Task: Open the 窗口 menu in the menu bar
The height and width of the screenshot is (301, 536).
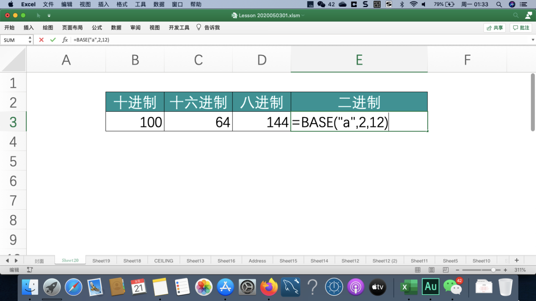Action: (x=177, y=4)
